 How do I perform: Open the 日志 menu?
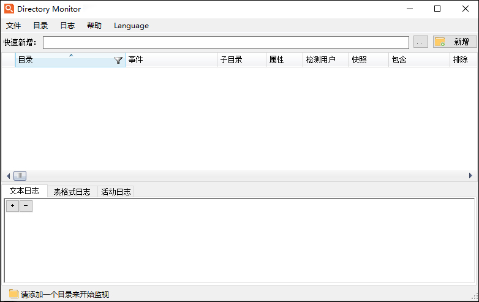(x=67, y=26)
